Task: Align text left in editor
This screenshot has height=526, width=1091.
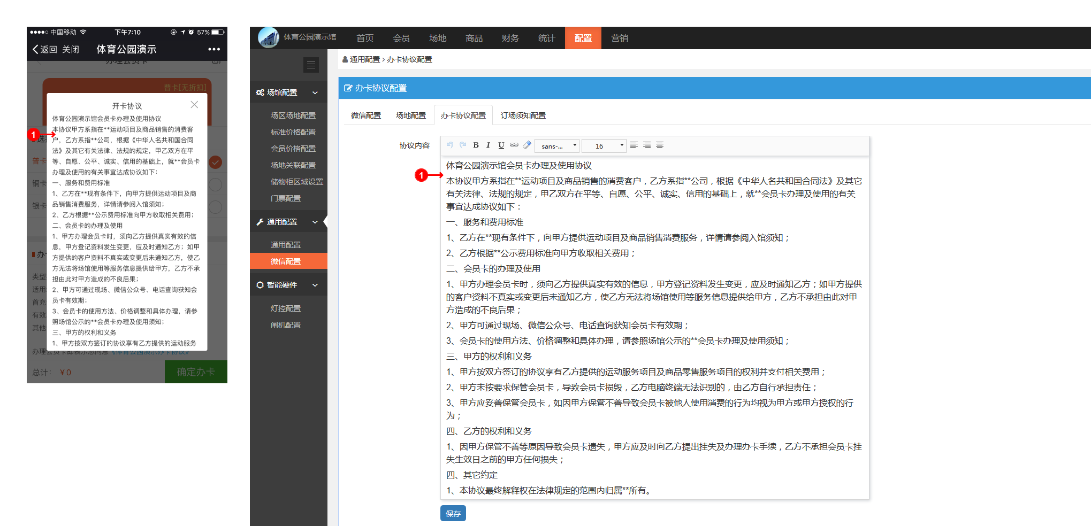Action: pos(634,145)
